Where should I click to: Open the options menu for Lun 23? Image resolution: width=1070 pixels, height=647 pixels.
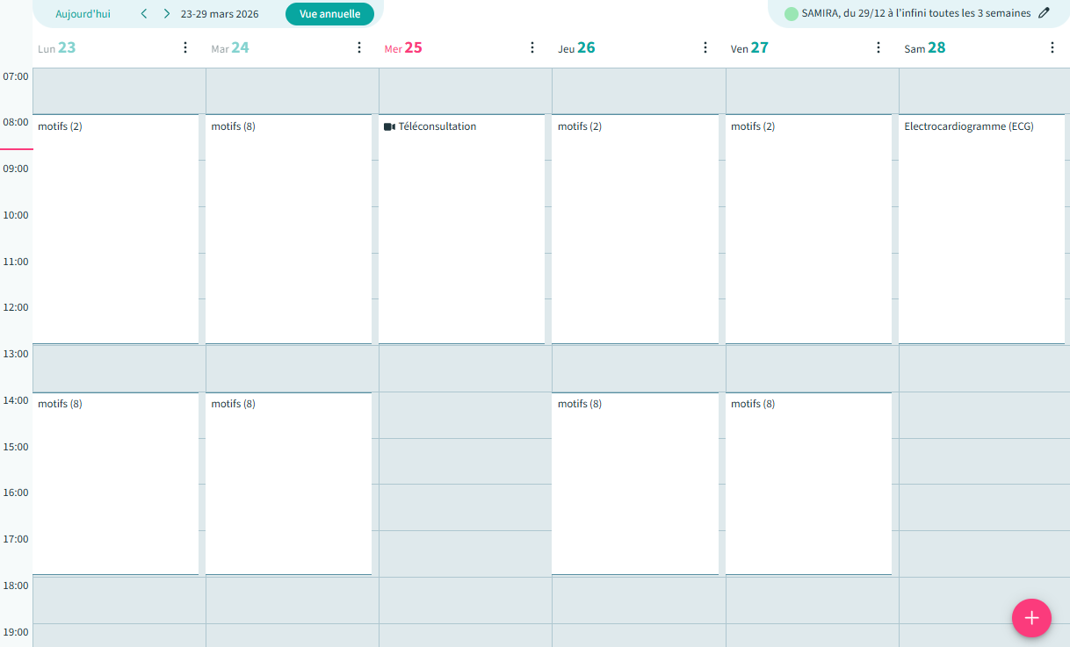[x=185, y=47]
